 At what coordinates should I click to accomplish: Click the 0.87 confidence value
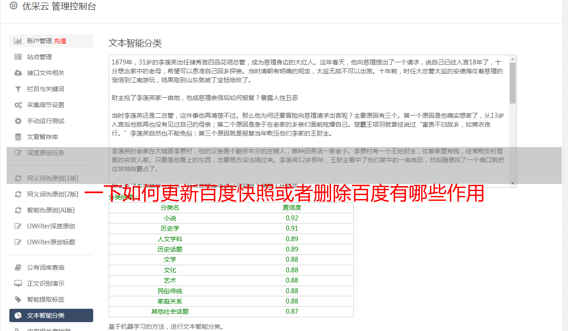point(292,311)
